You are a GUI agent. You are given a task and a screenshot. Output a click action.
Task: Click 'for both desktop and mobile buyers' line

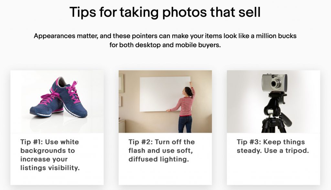tap(165, 45)
